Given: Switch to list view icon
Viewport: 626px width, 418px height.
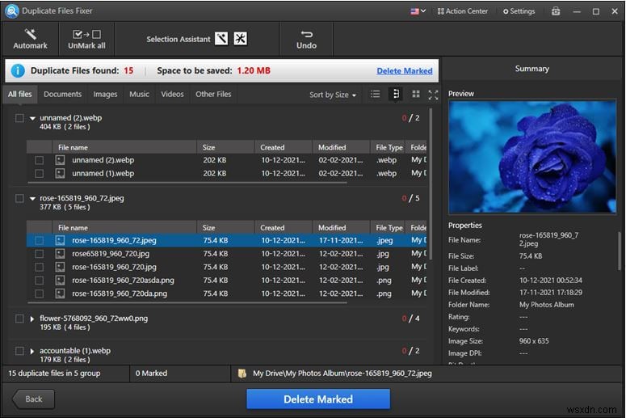Looking at the screenshot, I should 376,95.
